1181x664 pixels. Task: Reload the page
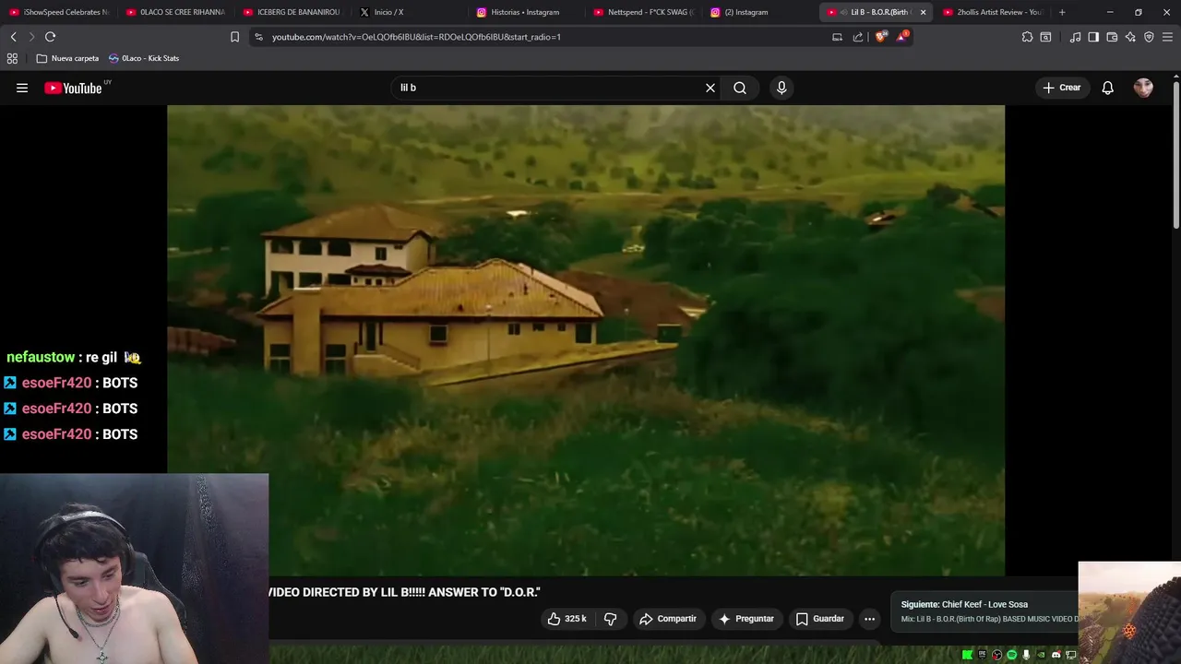coord(51,37)
